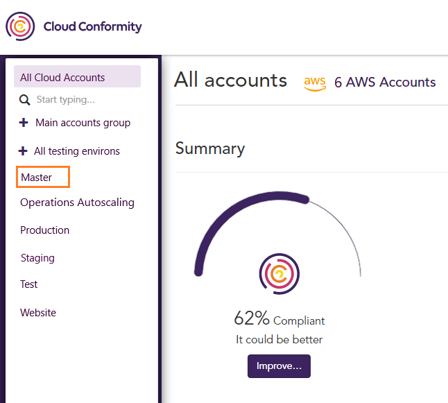Click the AWS logo icon

315,83
